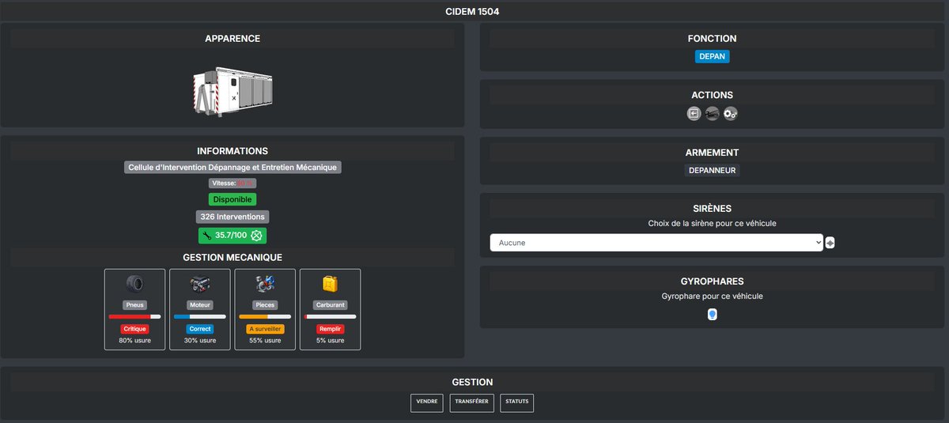Image resolution: width=949 pixels, height=423 pixels.
Task: Click the red Remplir badge
Action: [x=330, y=329]
